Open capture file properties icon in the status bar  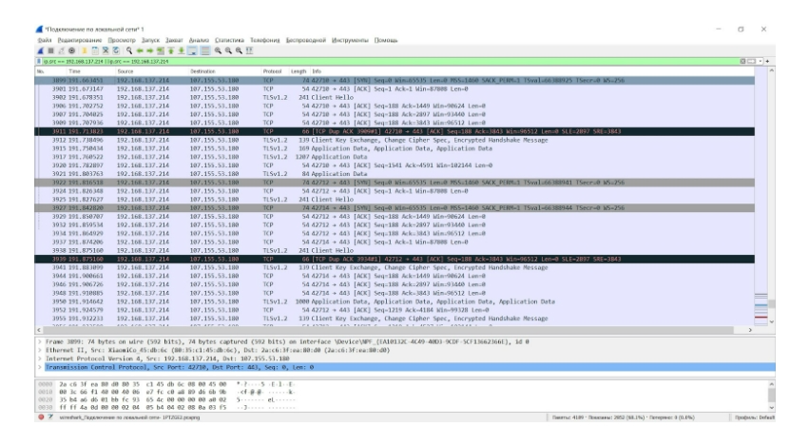(50, 417)
